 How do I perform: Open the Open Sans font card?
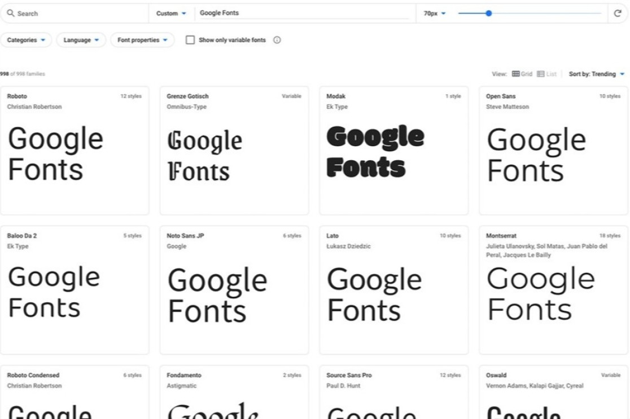553,151
